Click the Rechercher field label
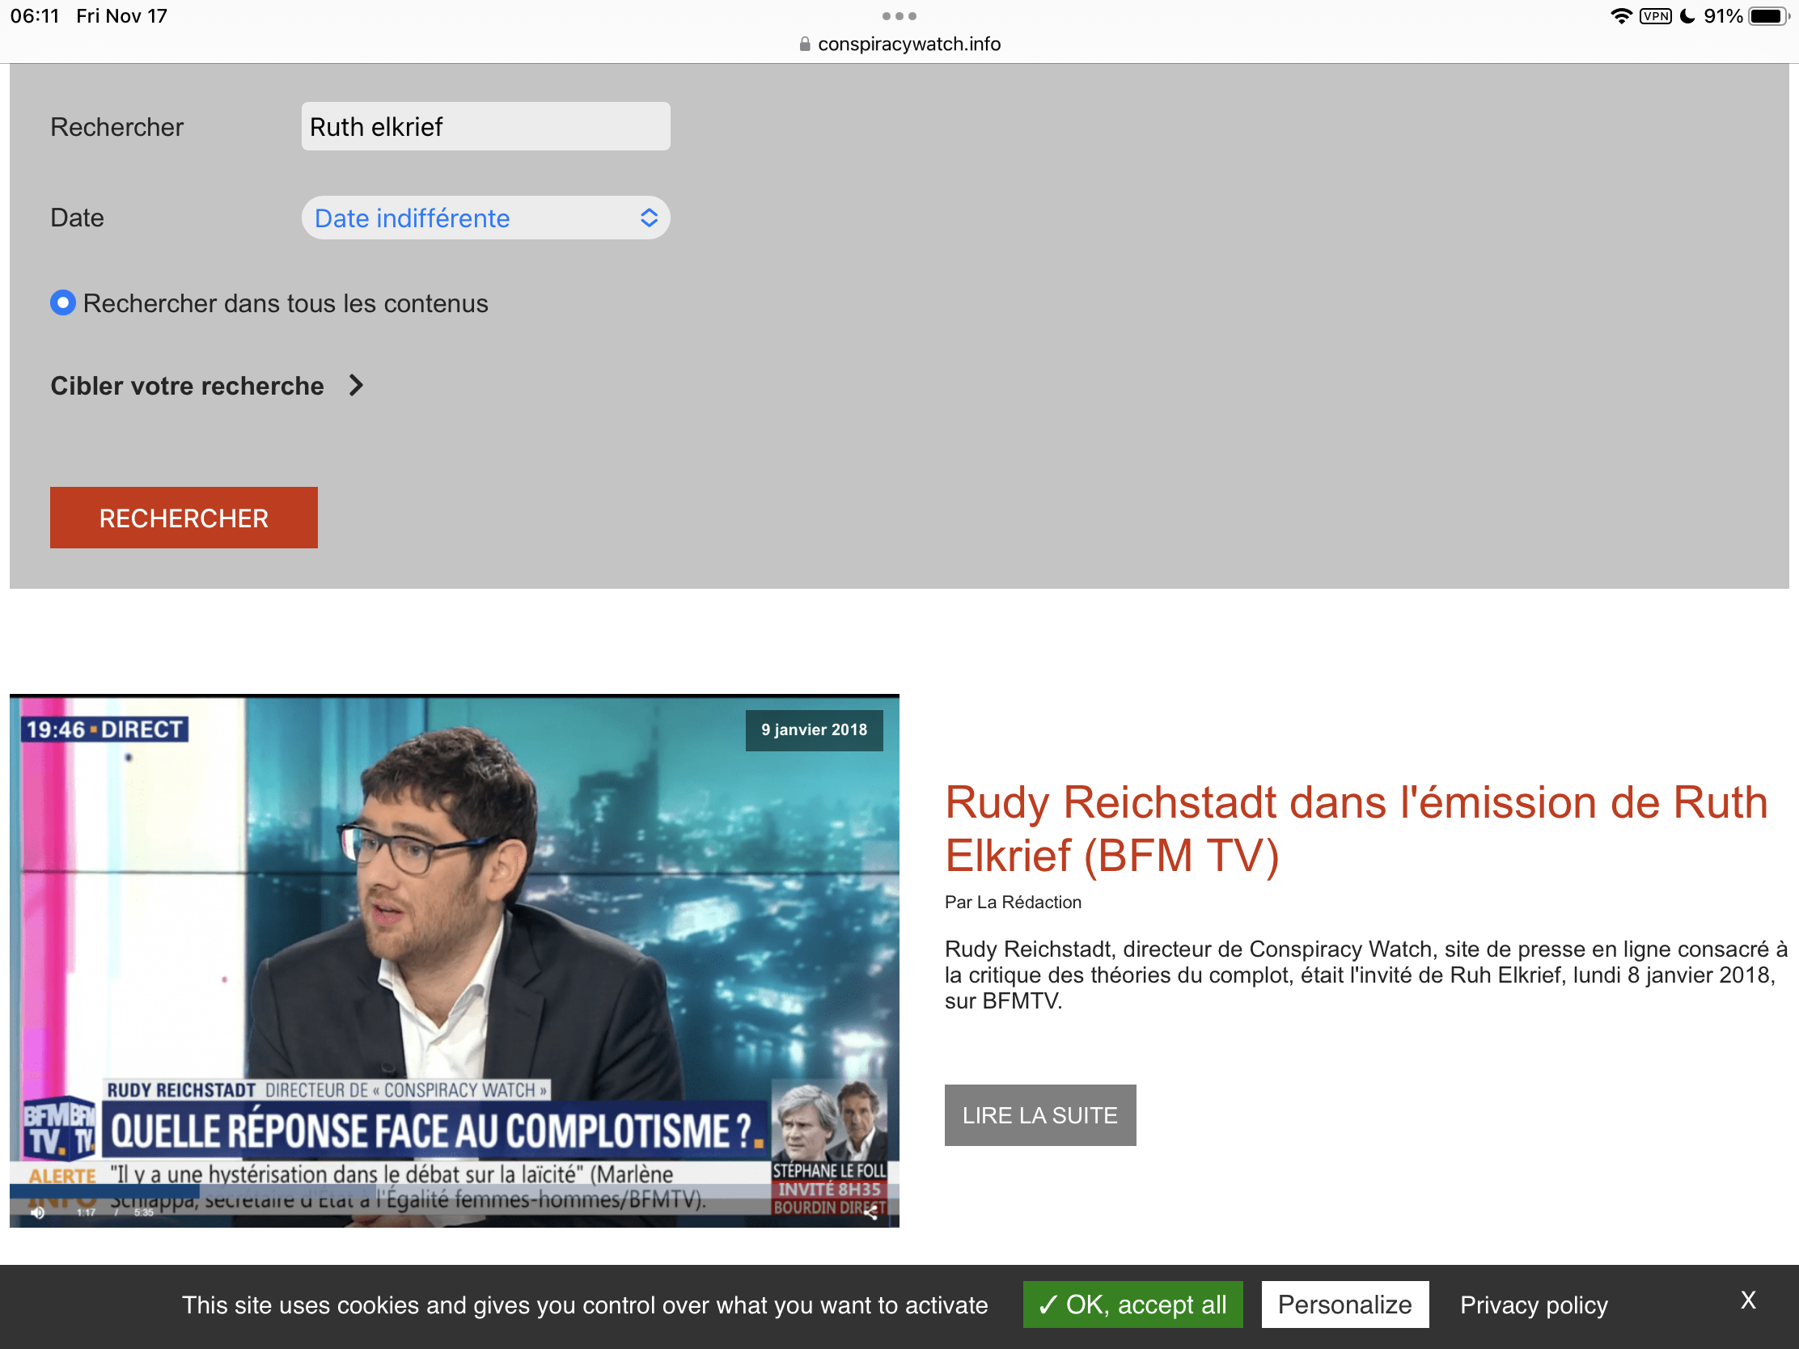 pyautogui.click(x=116, y=127)
